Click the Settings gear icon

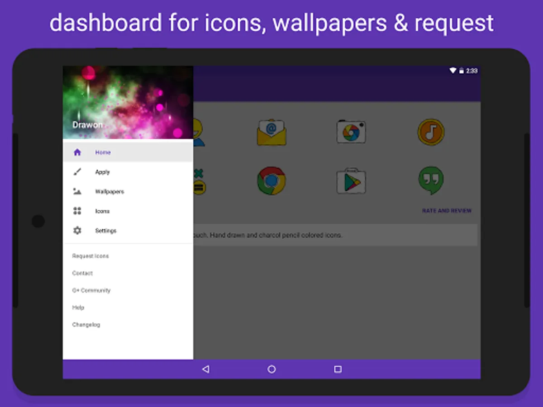[77, 231]
